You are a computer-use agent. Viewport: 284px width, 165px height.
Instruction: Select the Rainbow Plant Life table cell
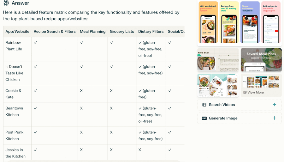click(x=17, y=49)
